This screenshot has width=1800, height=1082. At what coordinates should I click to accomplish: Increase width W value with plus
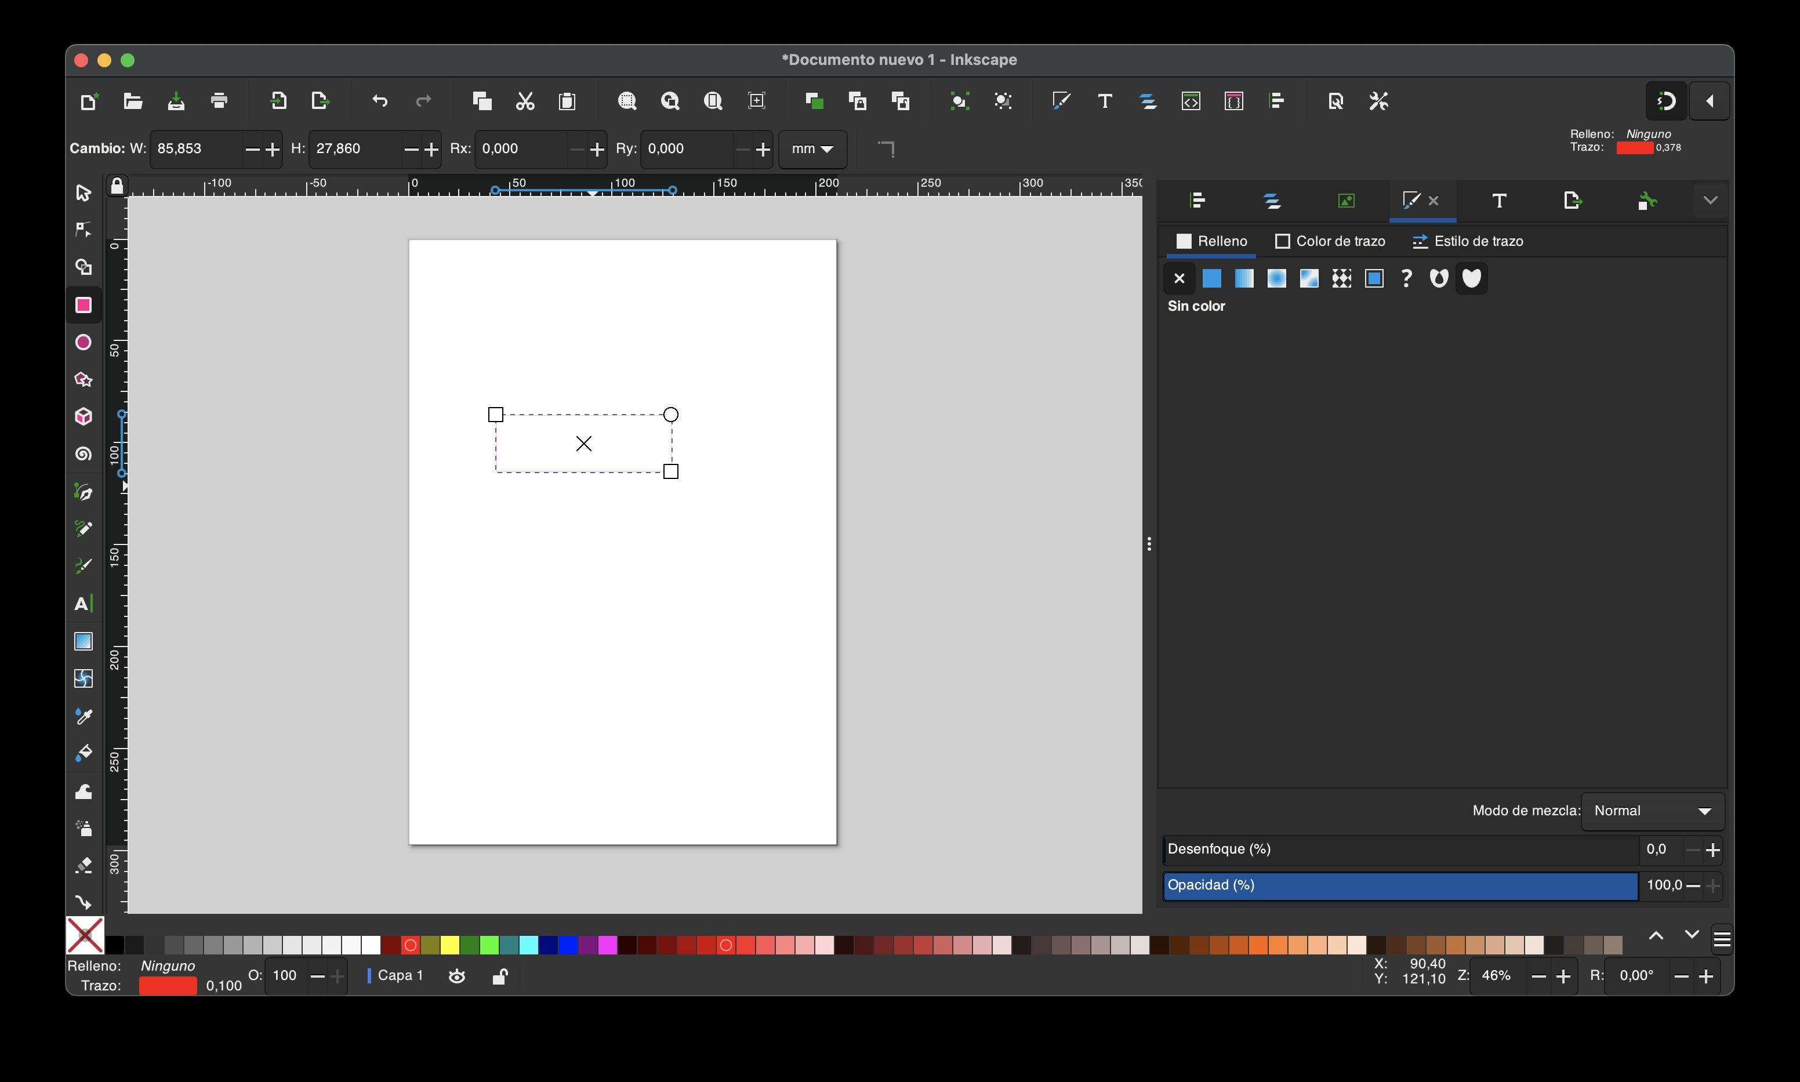click(x=272, y=150)
